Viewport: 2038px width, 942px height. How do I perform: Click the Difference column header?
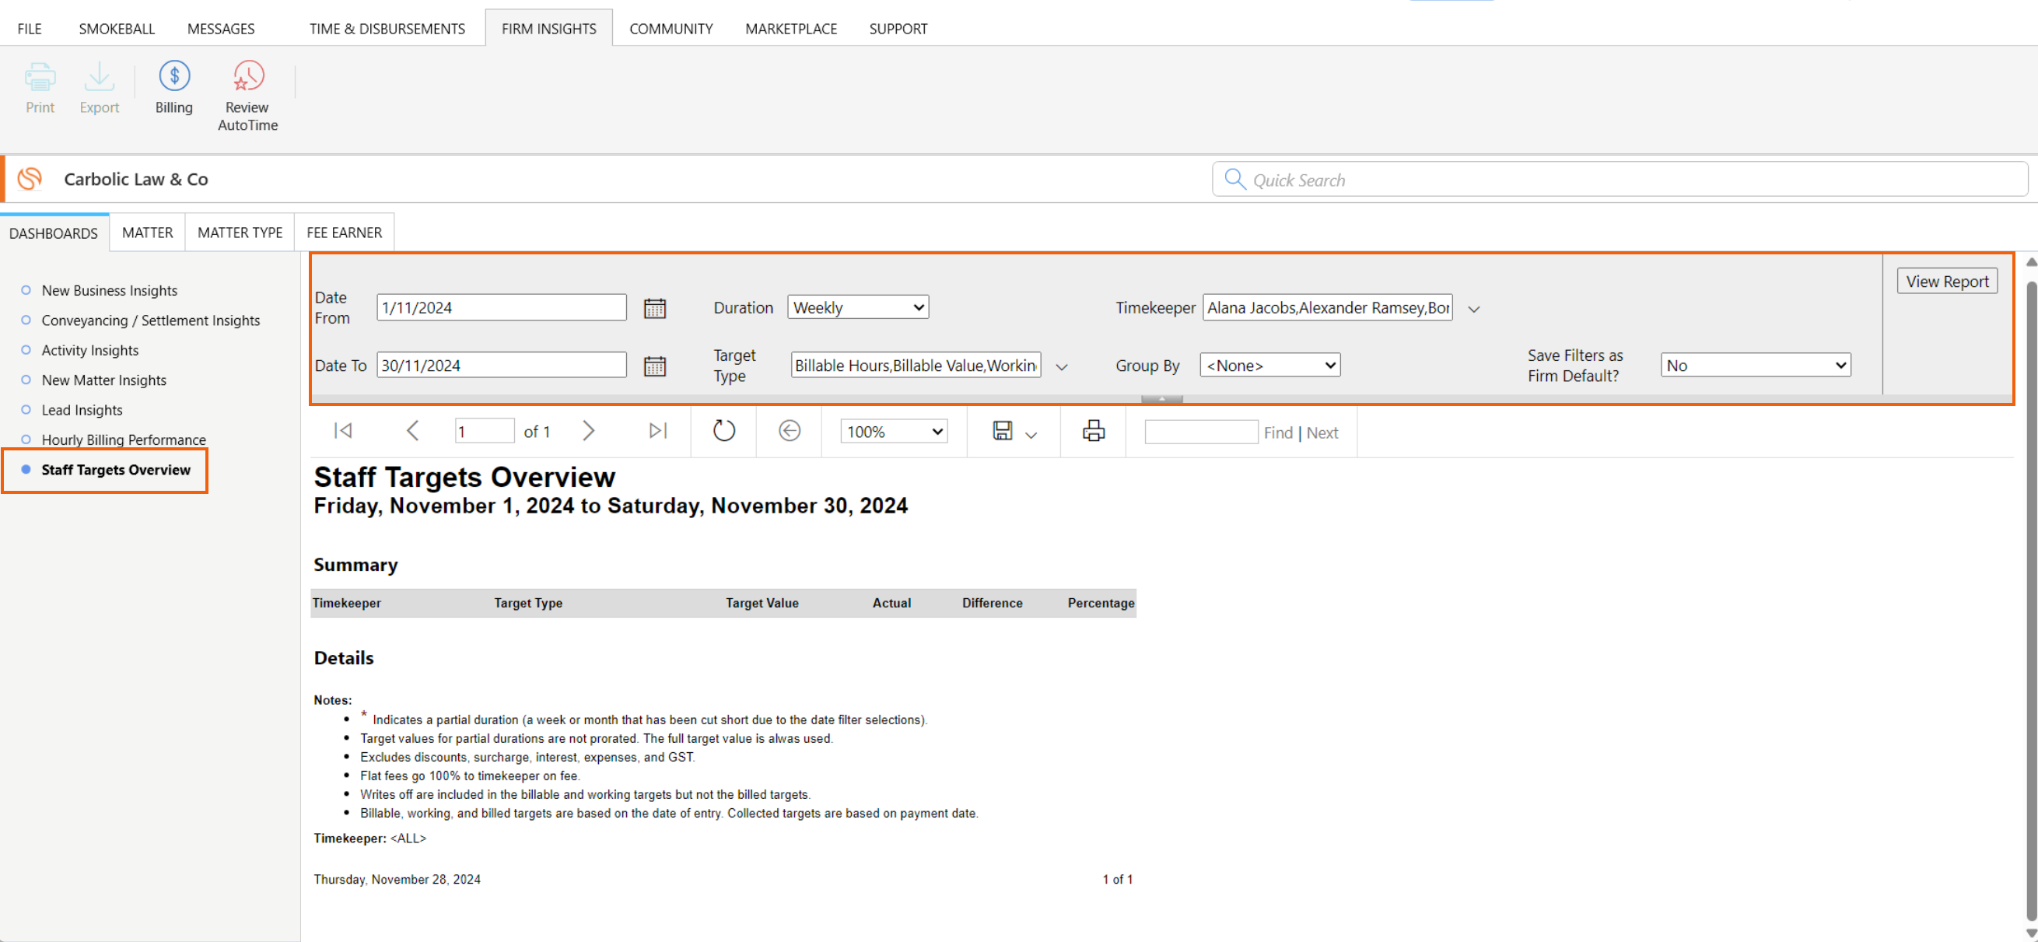click(992, 603)
